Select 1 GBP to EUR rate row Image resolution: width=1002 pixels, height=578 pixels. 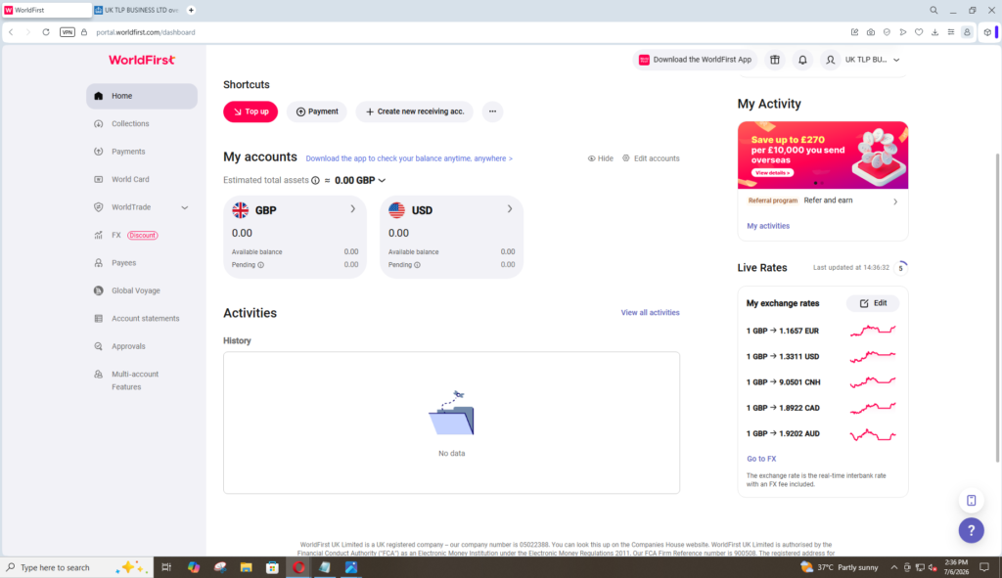(x=822, y=331)
